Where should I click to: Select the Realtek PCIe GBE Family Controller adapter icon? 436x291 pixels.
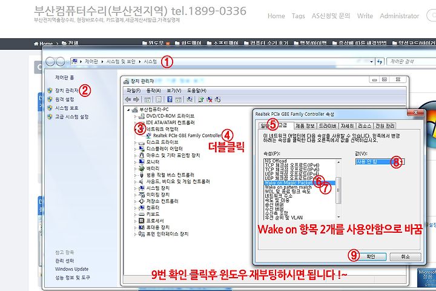point(149,136)
